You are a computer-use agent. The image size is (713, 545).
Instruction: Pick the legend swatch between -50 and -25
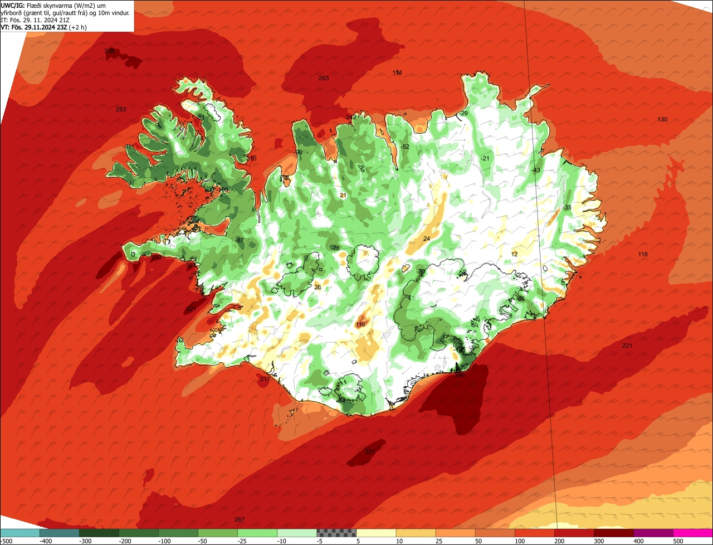point(218,532)
